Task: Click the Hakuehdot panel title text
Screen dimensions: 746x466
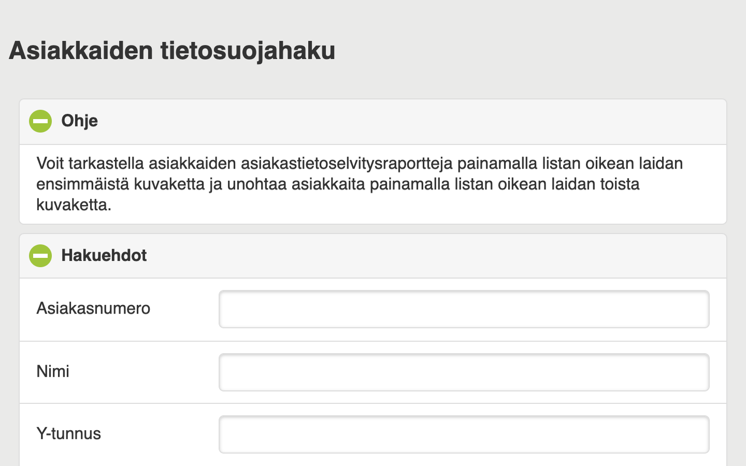Action: [x=104, y=256]
